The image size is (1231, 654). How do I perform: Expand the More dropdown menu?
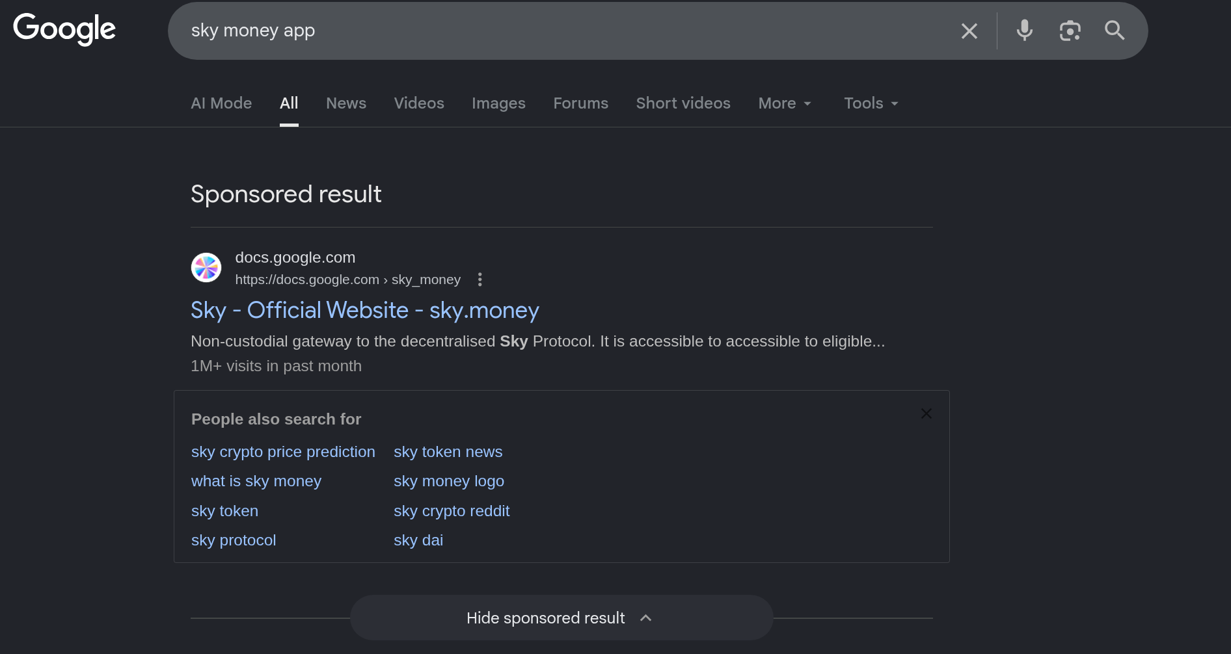785,103
